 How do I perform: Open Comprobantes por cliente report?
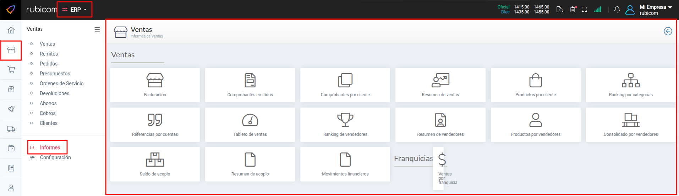tap(345, 85)
